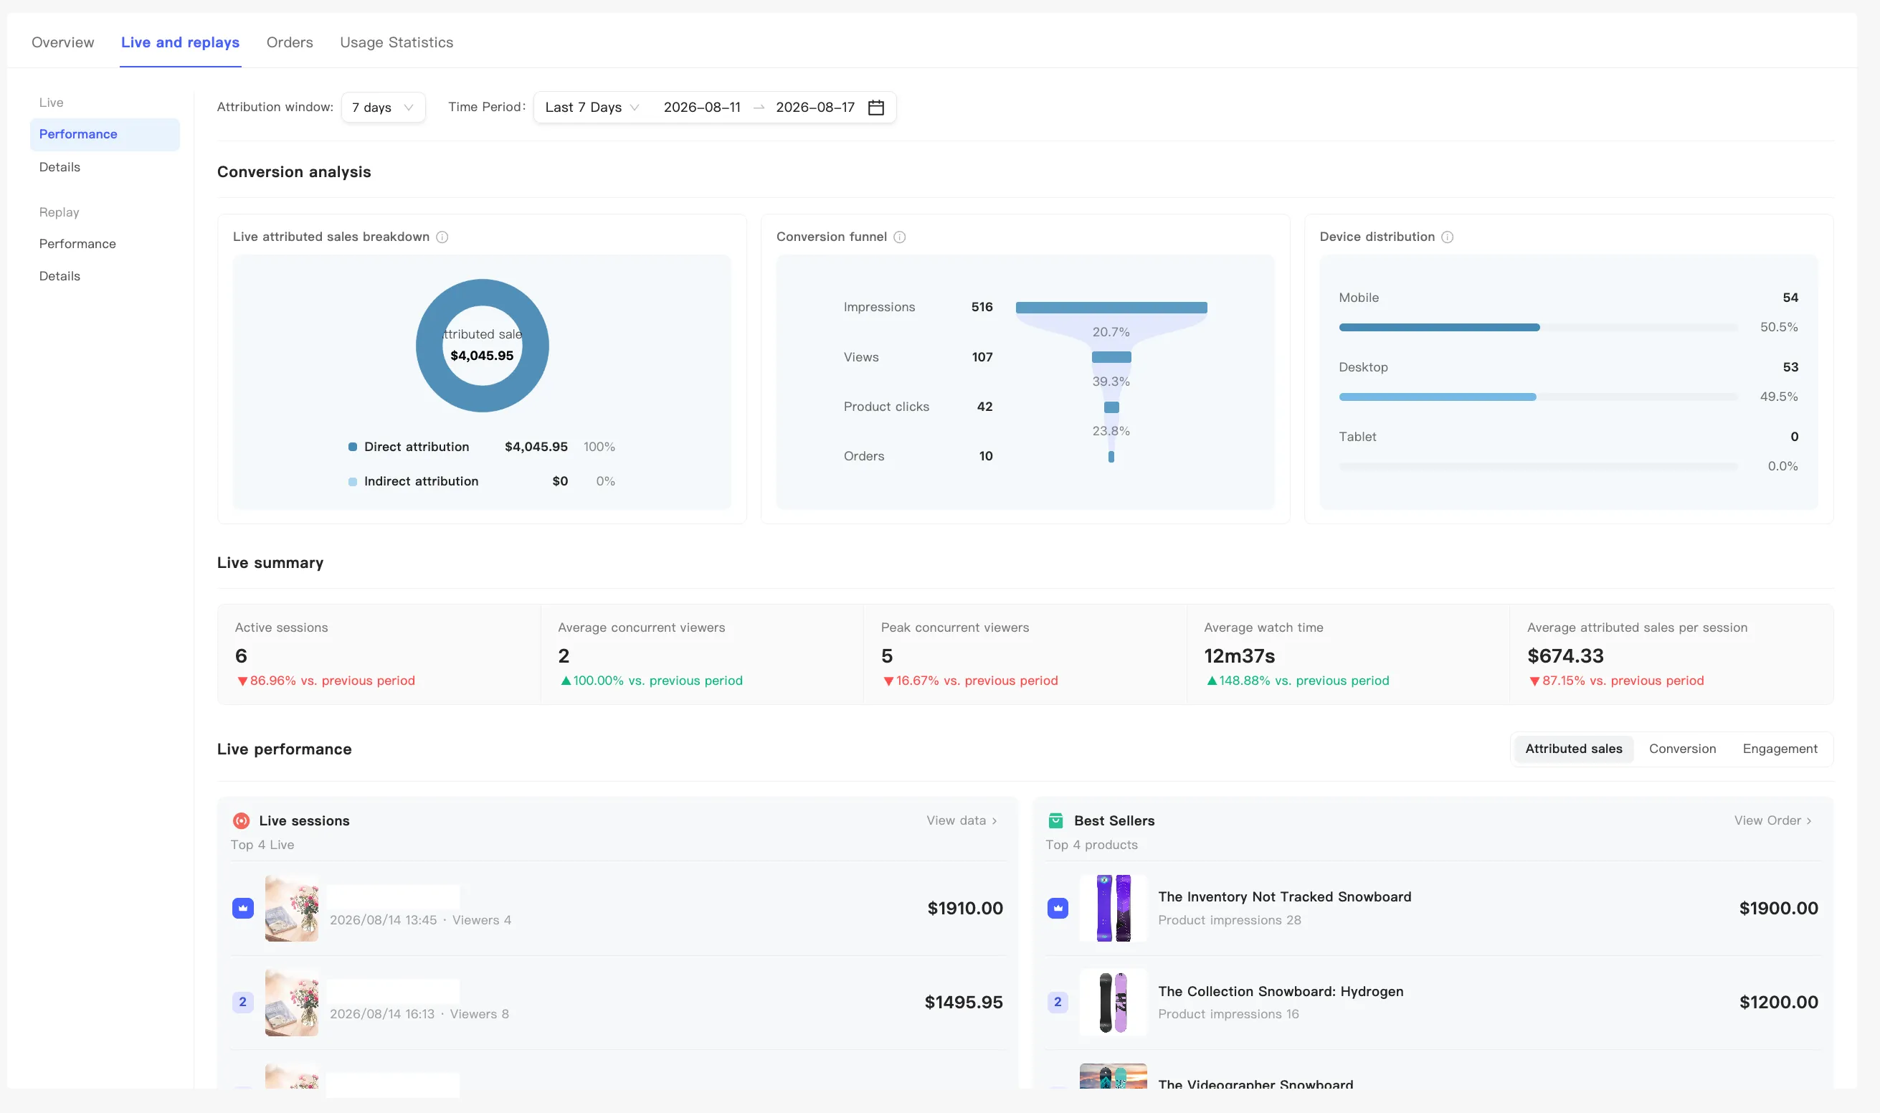The width and height of the screenshot is (1880, 1113).
Task: Click the green Best Sellers bag icon
Action: 1056,820
